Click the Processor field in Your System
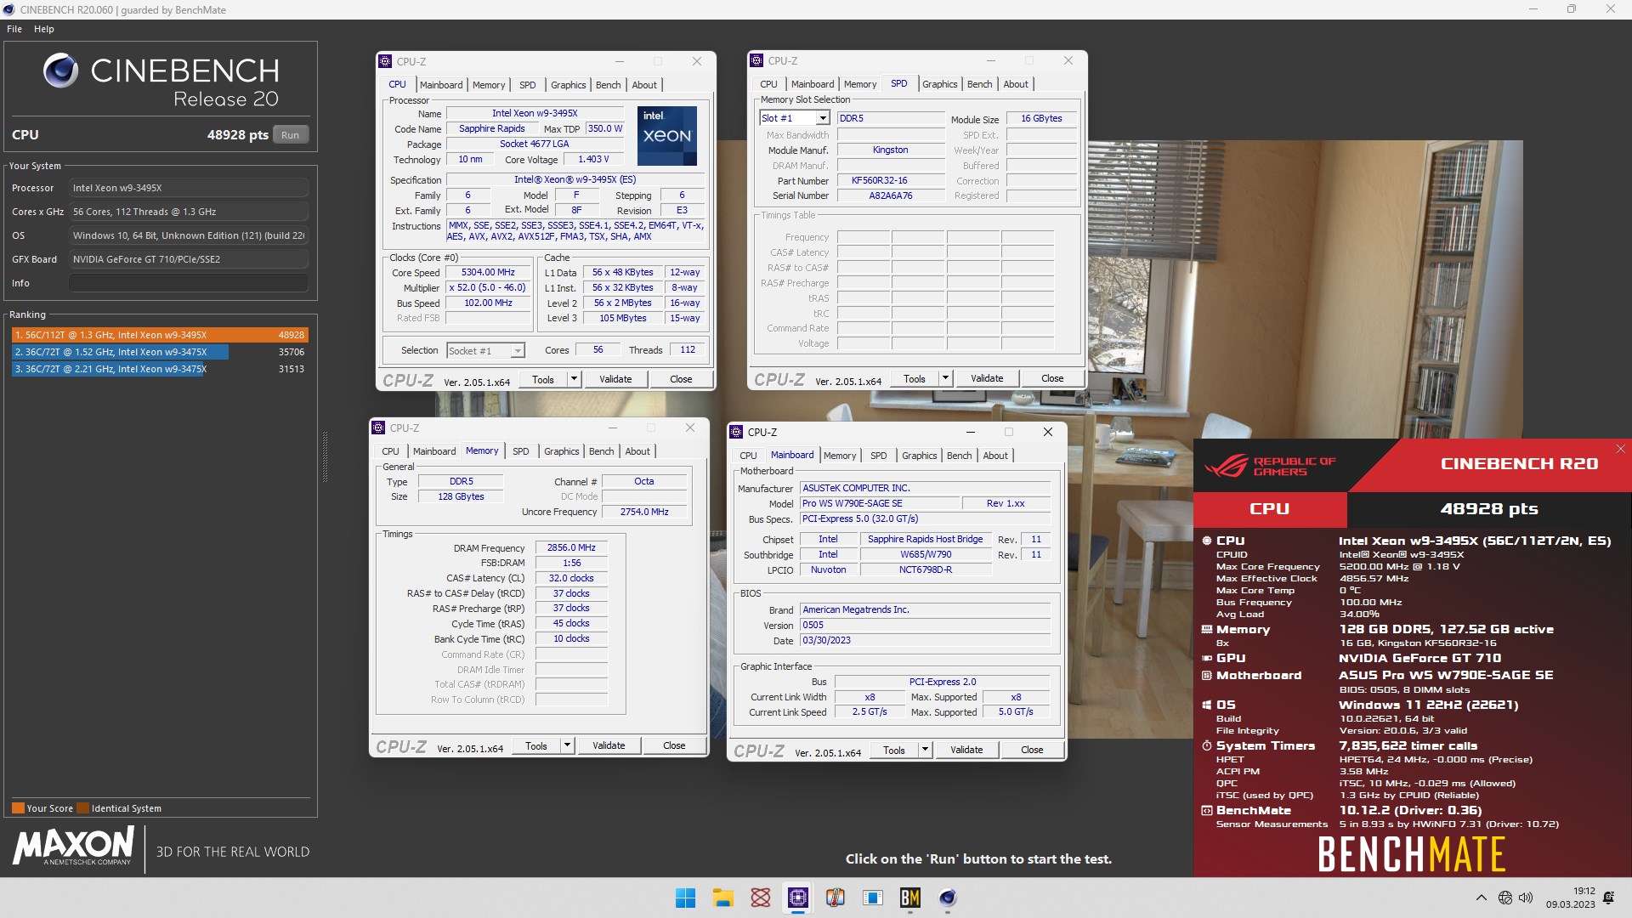Image resolution: width=1632 pixels, height=918 pixels. 189,188
